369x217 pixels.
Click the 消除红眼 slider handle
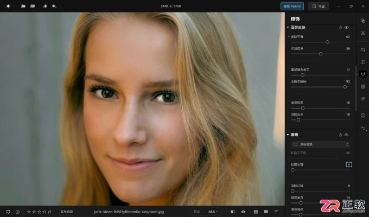[292, 191]
